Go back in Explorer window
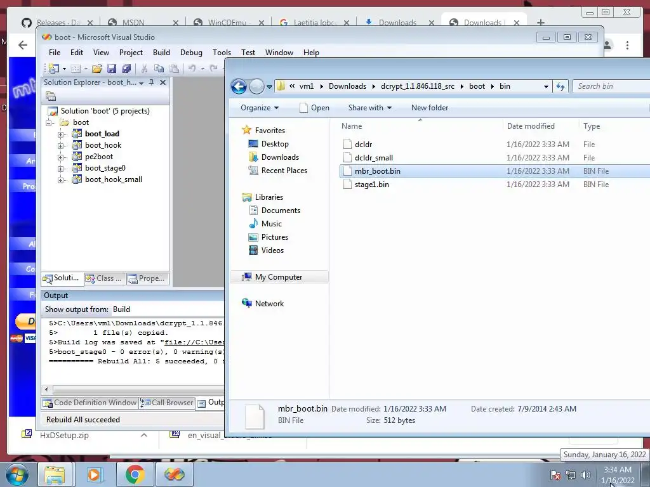650x487 pixels. (x=239, y=86)
